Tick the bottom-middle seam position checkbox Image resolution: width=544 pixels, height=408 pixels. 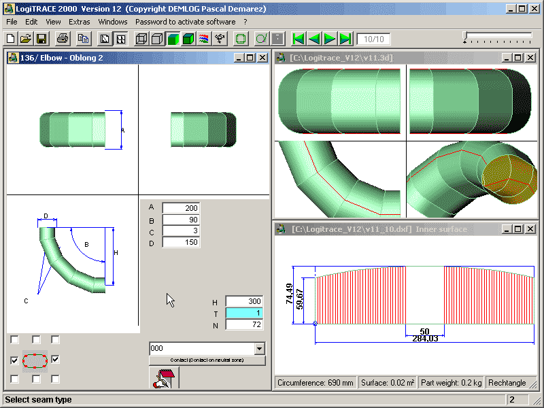pos(36,379)
